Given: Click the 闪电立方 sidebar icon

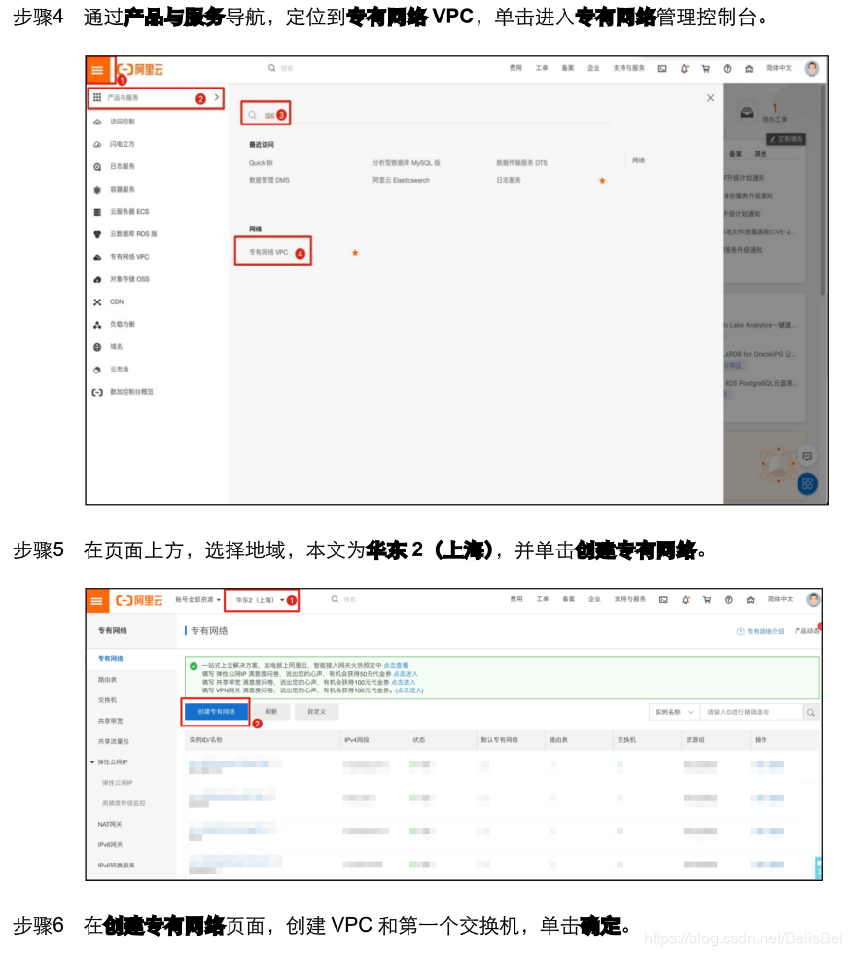Looking at the screenshot, I should click(97, 145).
